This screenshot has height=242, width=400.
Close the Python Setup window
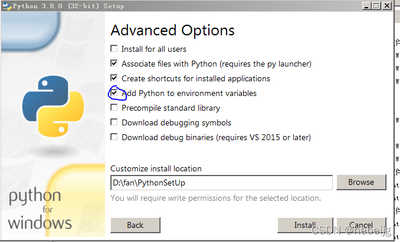[387, 6]
